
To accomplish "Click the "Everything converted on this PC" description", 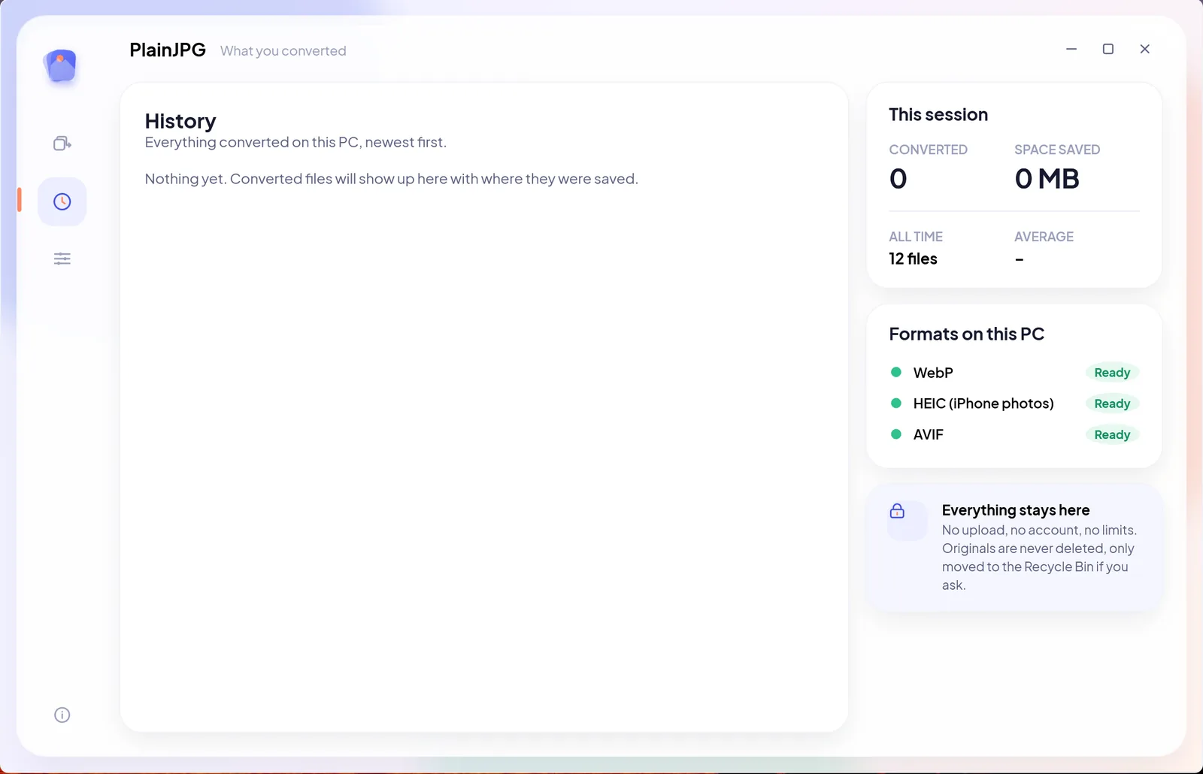I will [295, 142].
